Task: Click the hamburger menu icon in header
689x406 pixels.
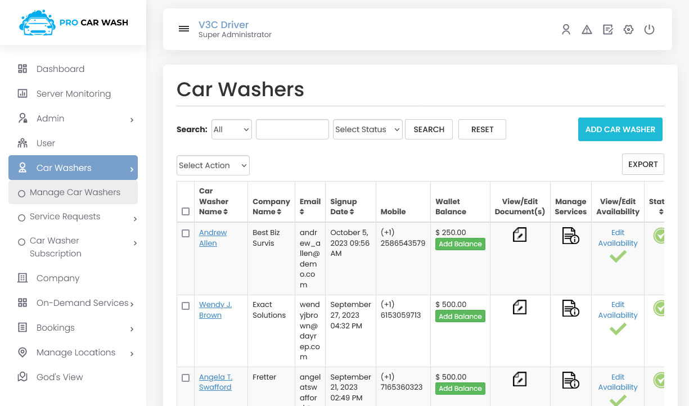Action: [x=184, y=29]
